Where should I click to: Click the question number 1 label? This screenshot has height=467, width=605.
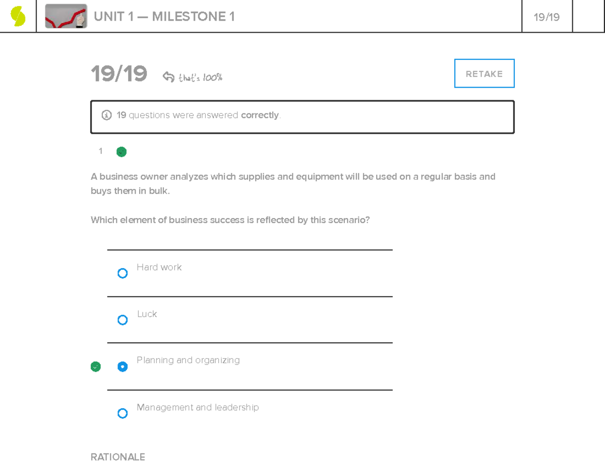[101, 151]
